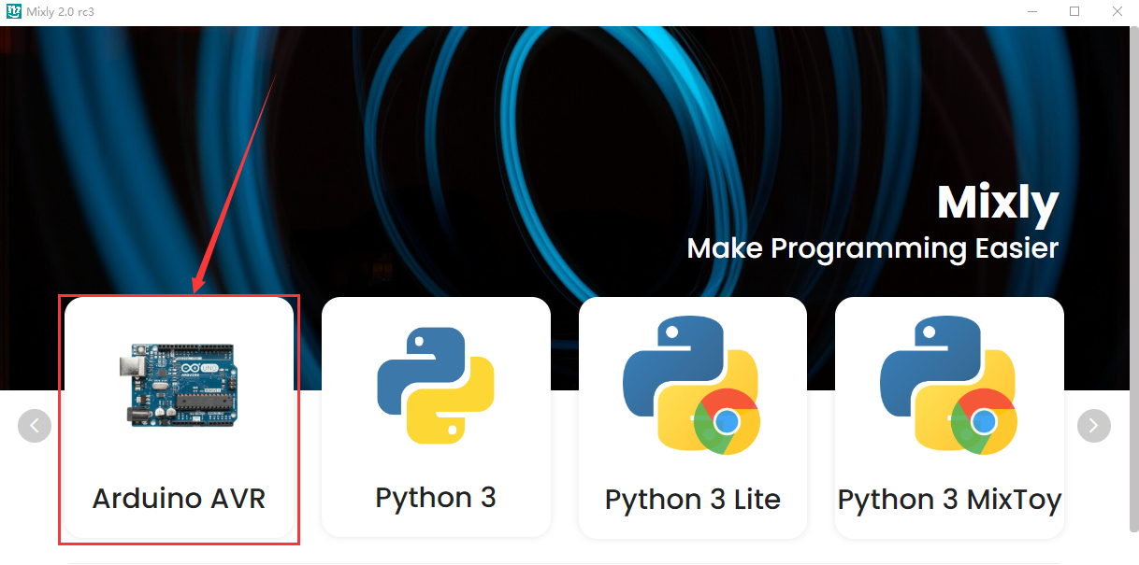
Task: Minimize the Mixly window
Action: (1032, 12)
